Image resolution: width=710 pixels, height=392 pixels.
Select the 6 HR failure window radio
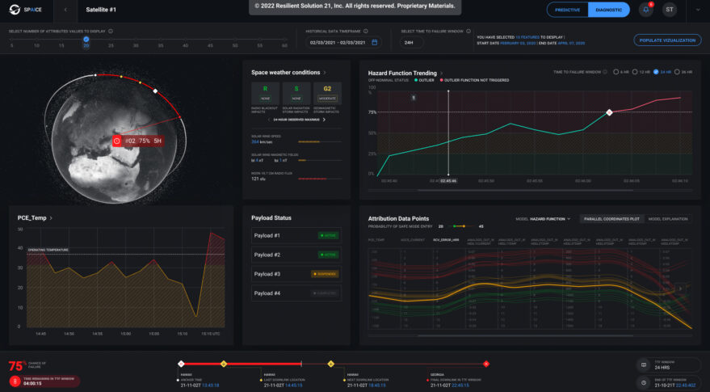click(x=615, y=72)
